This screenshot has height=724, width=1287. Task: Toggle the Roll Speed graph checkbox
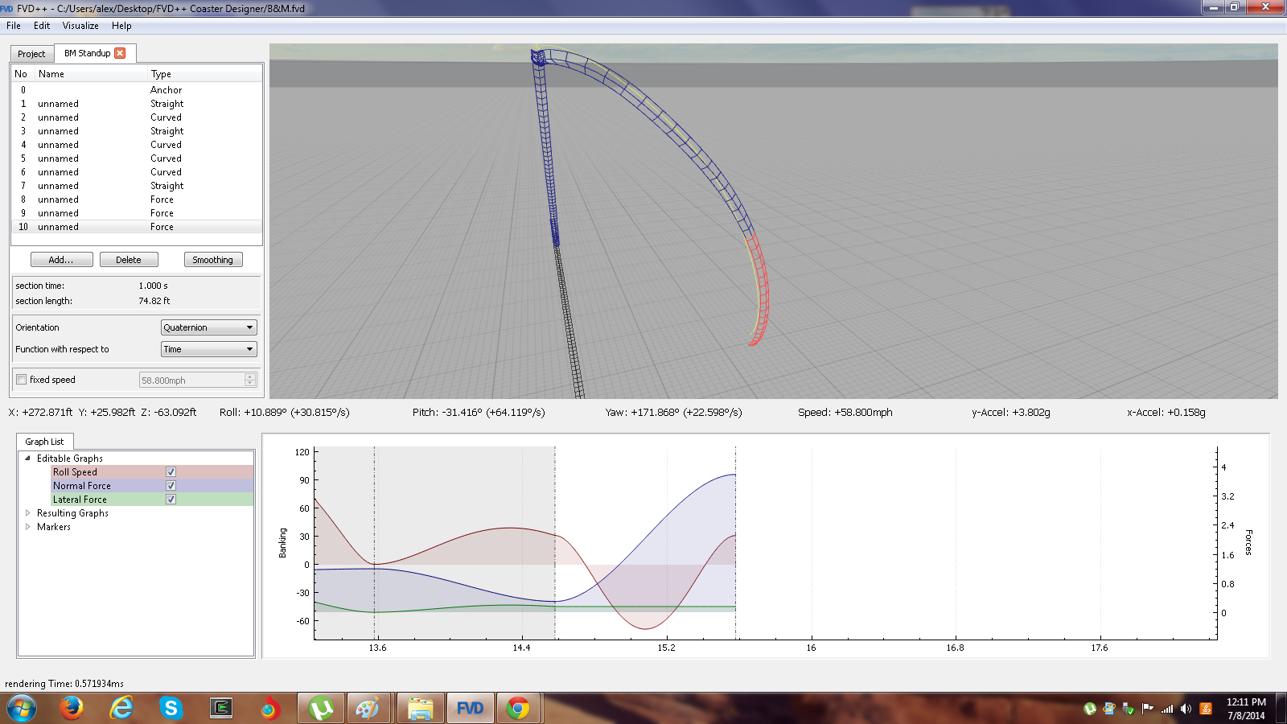(171, 472)
